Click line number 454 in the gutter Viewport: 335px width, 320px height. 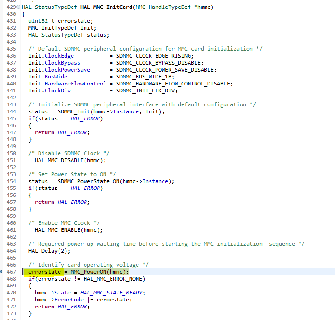click(11, 181)
